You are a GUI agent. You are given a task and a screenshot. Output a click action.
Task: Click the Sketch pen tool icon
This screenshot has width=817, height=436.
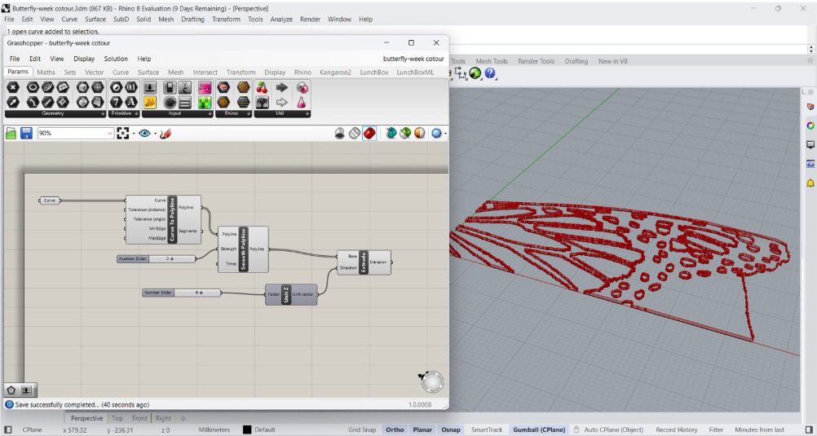pyautogui.click(x=167, y=134)
